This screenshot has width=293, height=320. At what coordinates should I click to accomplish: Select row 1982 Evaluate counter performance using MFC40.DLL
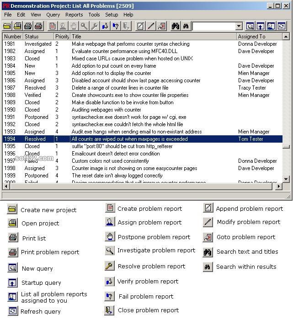(143, 51)
